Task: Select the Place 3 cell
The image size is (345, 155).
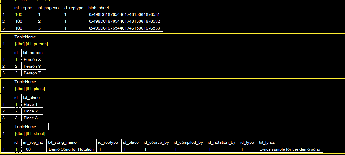Action: 31,118
